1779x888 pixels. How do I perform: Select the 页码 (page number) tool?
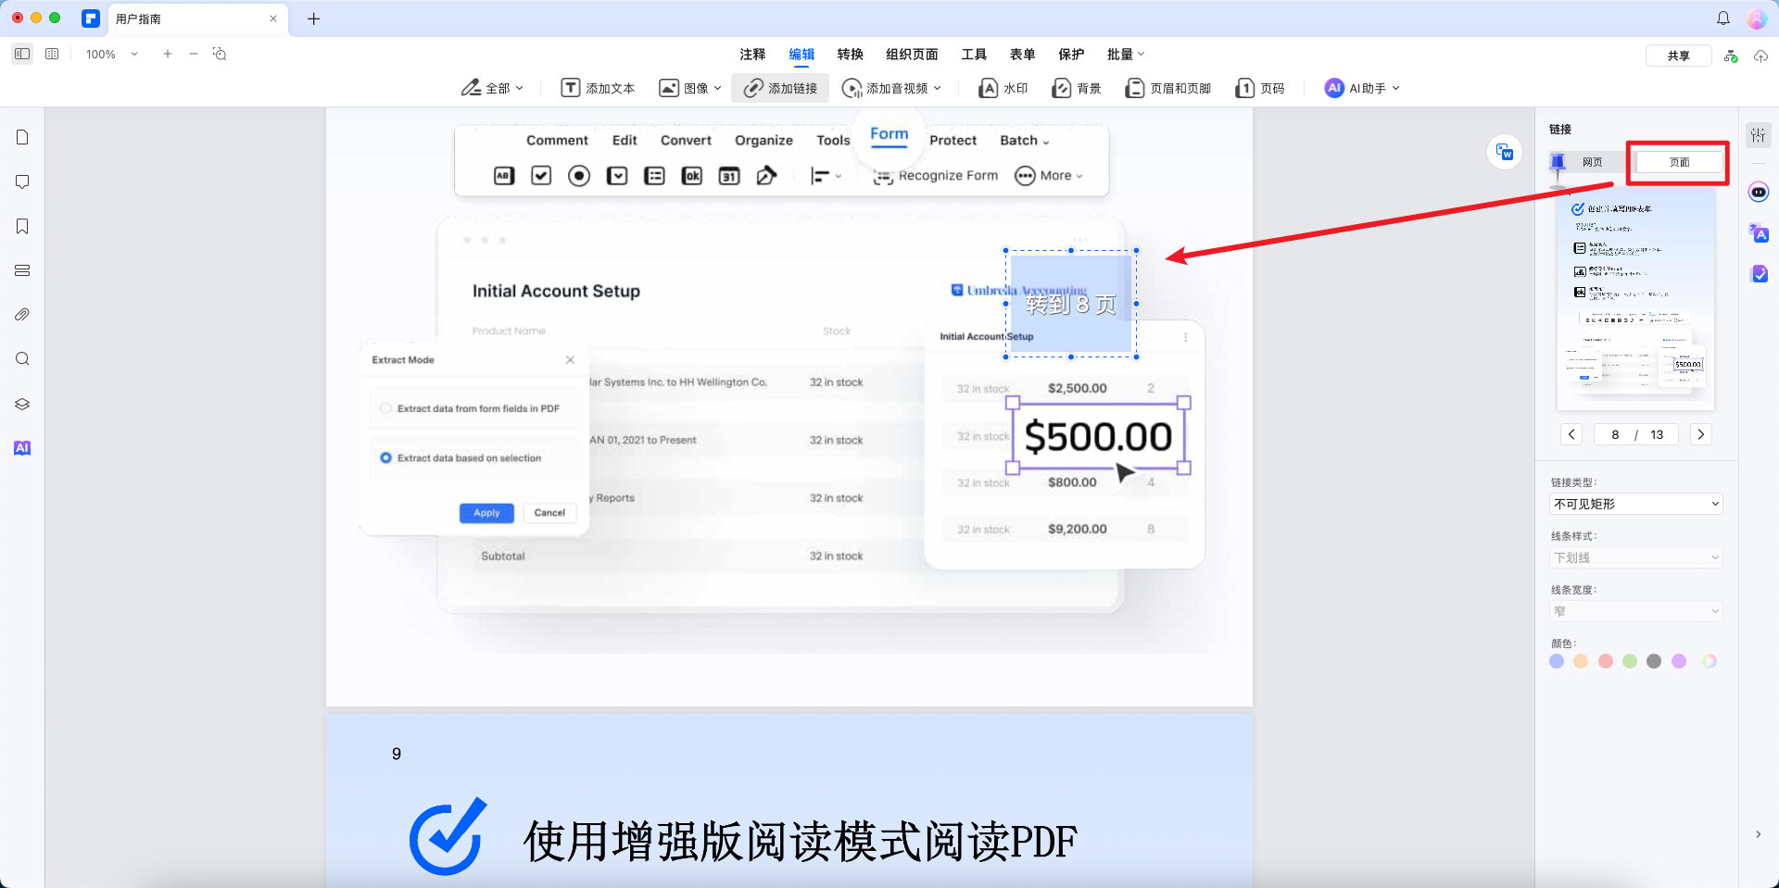(1260, 88)
